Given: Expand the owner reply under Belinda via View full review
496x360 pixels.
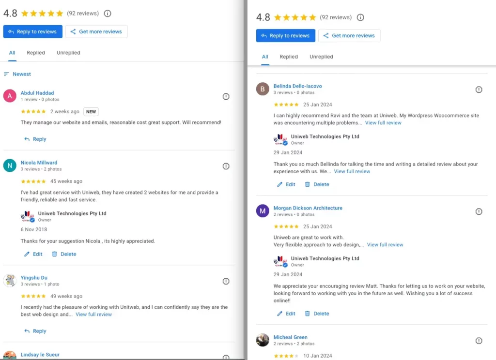Looking at the screenshot, I should point(352,171).
